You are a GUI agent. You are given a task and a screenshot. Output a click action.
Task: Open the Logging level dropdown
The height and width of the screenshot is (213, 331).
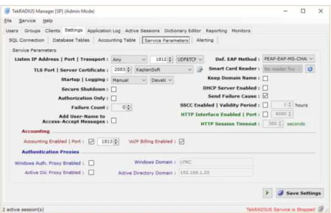tap(162, 80)
